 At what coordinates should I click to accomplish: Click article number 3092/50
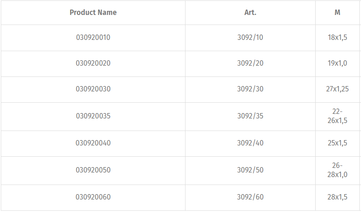[x=250, y=170]
